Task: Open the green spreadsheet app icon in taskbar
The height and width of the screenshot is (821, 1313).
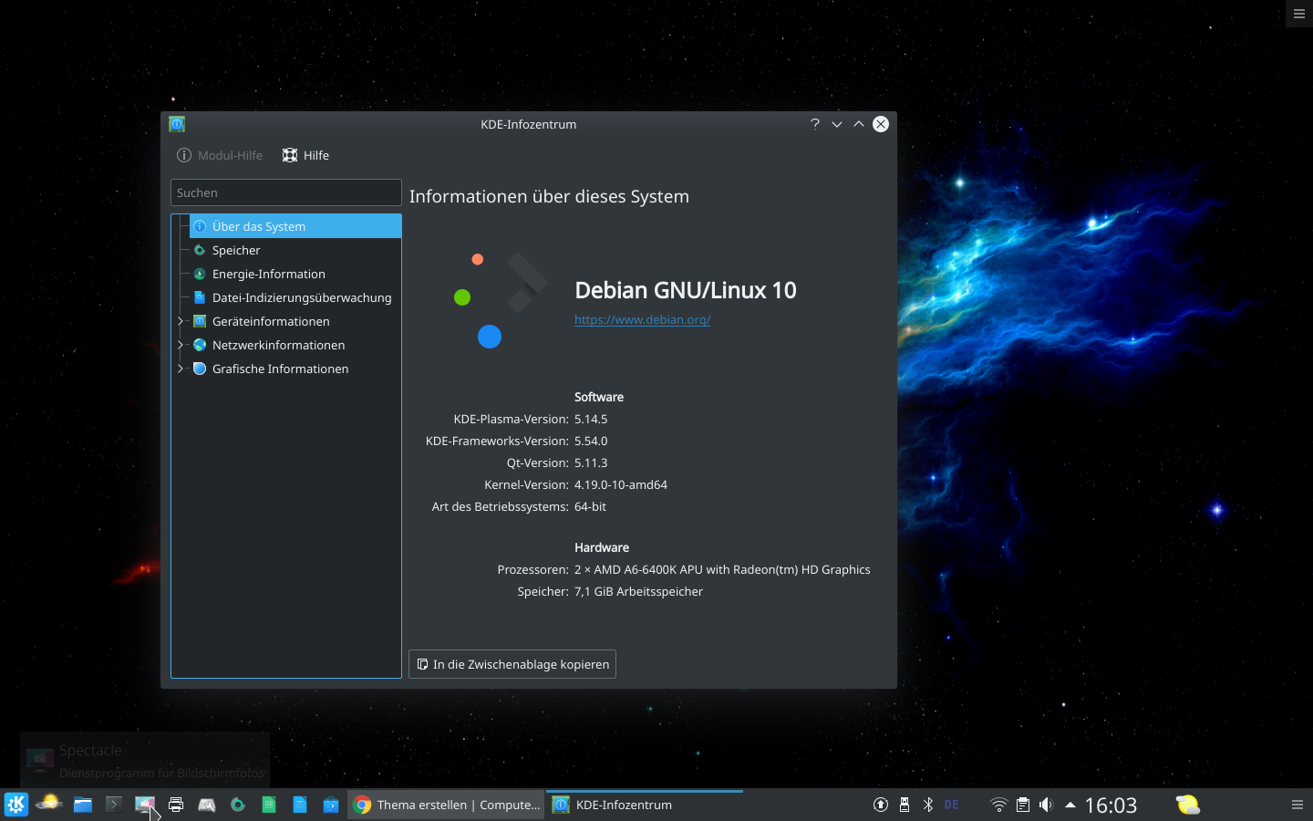Action: 269,805
